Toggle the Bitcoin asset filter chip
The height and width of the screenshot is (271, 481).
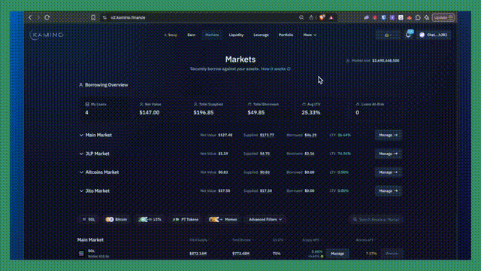coord(116,219)
